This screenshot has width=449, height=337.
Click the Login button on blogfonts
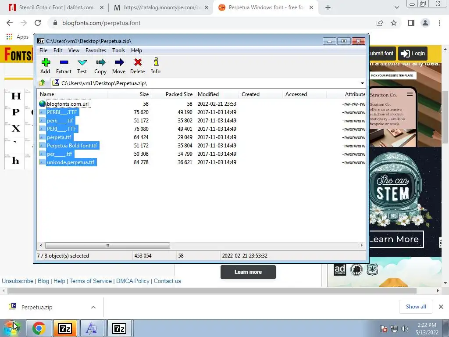pos(413,54)
